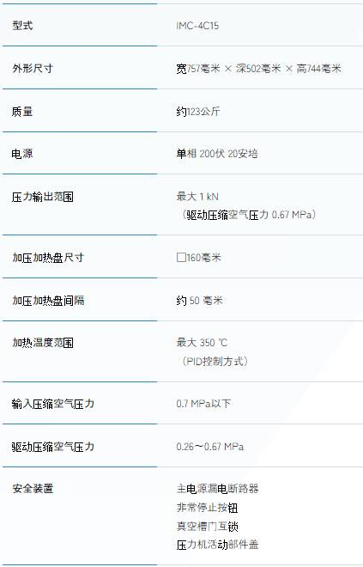Click the PID控制方式 note text
This screenshot has width=363, height=567.
215,361
